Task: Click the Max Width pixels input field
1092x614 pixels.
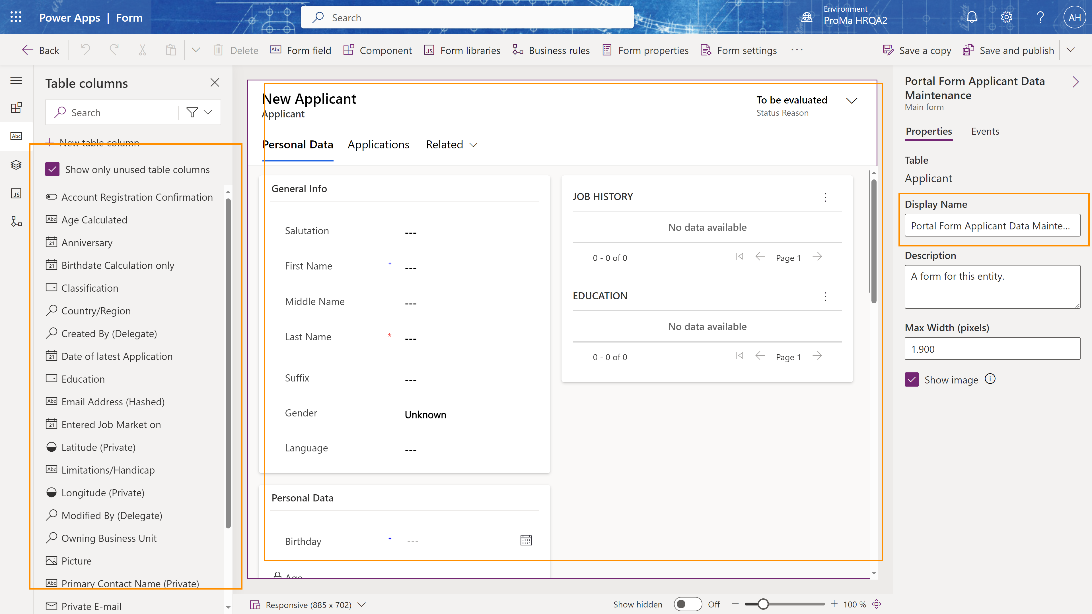Action: [x=992, y=349]
